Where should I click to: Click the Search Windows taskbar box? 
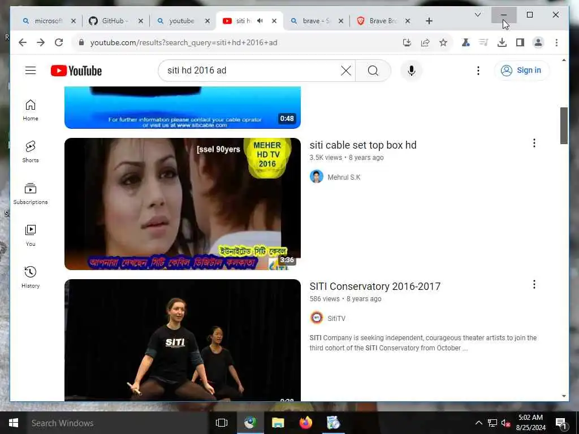118,423
